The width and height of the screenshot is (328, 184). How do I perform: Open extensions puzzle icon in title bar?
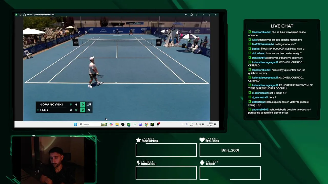tap(191, 15)
